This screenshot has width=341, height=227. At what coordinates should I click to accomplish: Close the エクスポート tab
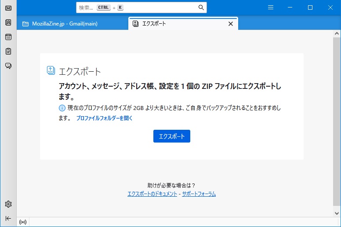231,24
